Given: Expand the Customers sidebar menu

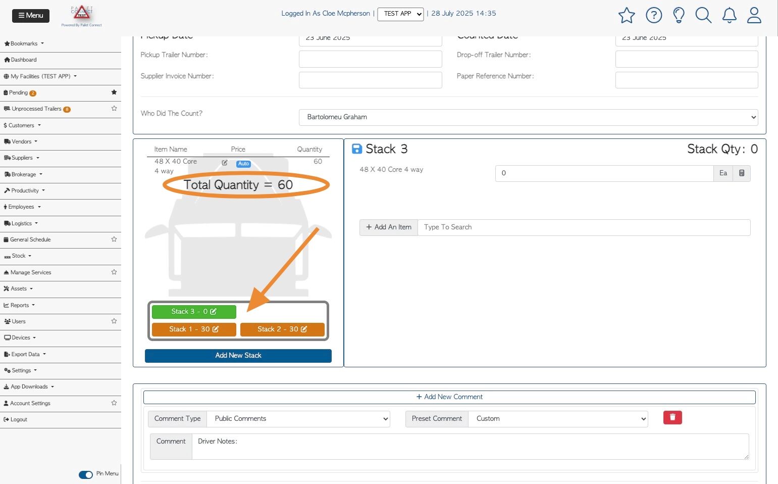Looking at the screenshot, I should 22,125.
